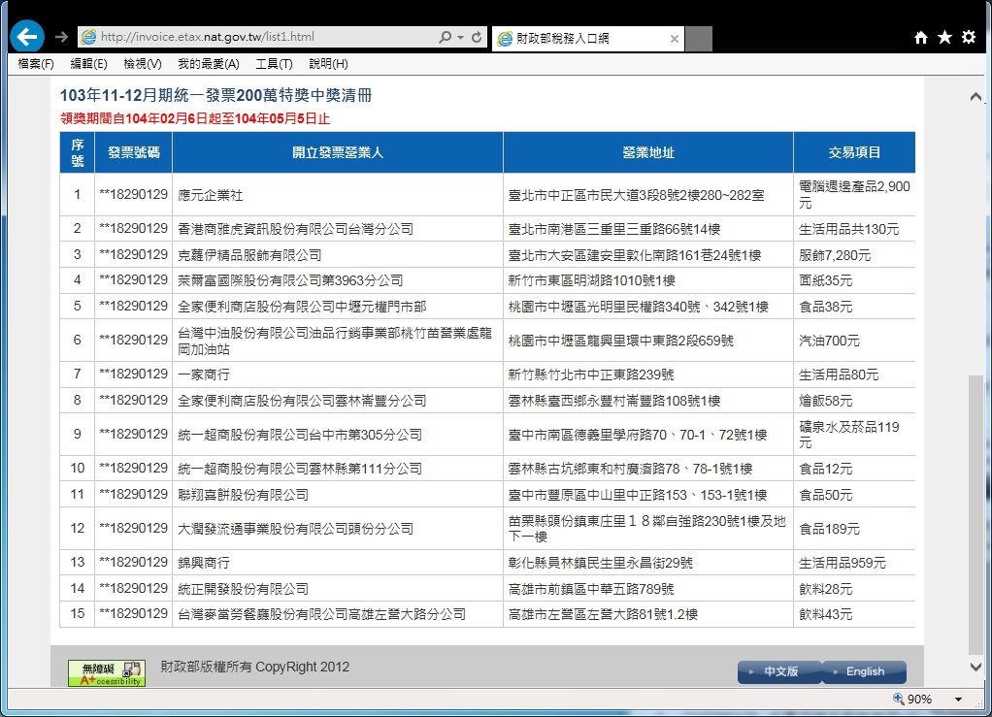Click the item 電腦週邊產品2,900元
992x717 pixels.
click(x=854, y=195)
